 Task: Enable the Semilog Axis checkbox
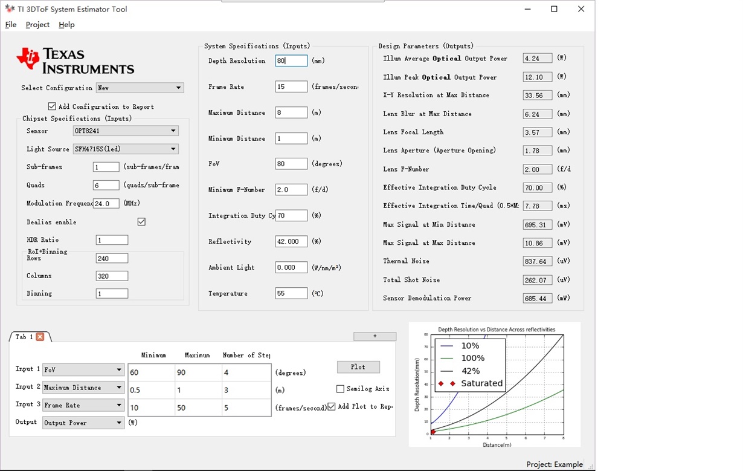coord(340,389)
